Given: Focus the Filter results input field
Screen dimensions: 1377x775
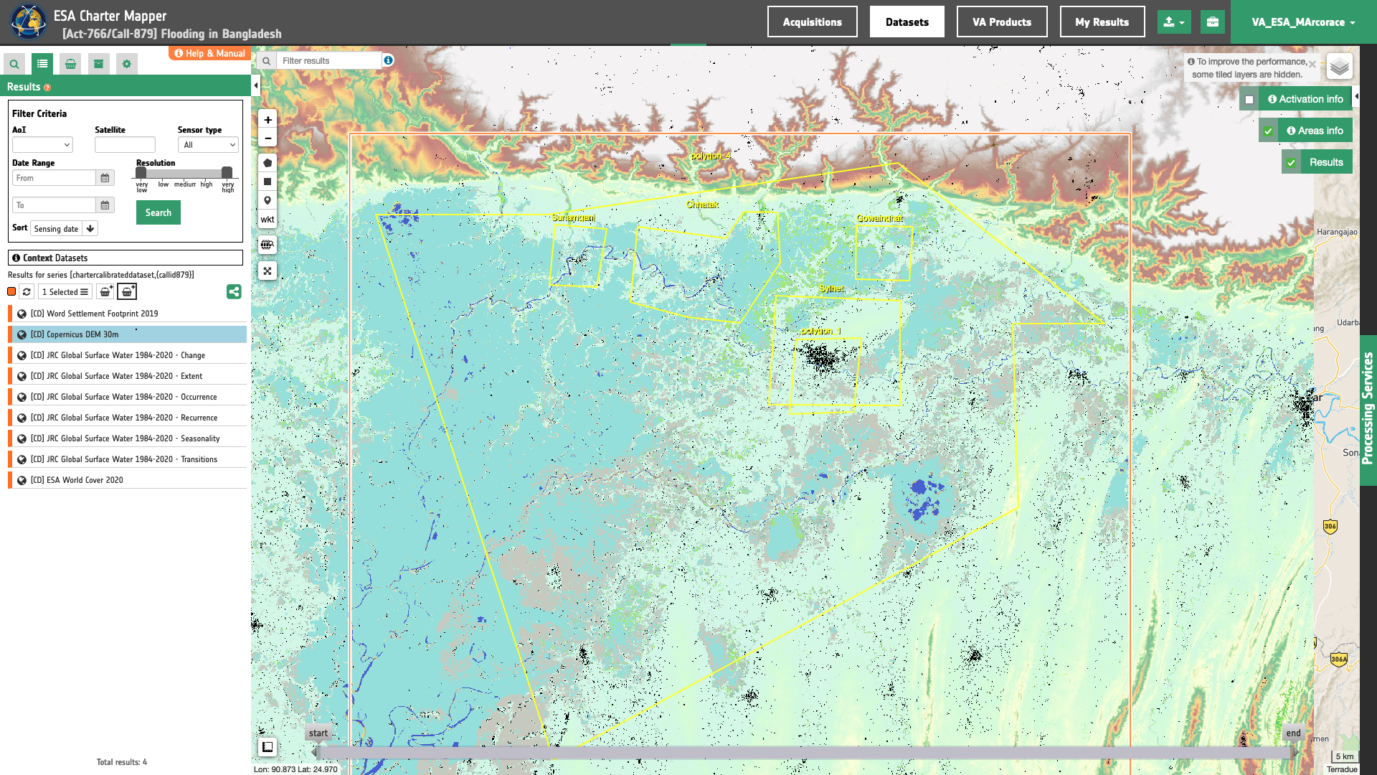Looking at the screenshot, I should 329,61.
